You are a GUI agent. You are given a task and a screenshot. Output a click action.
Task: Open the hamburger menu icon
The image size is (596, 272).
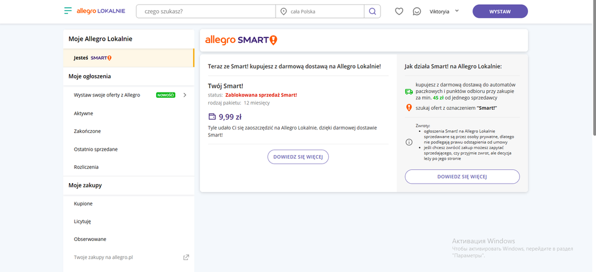coord(67,11)
